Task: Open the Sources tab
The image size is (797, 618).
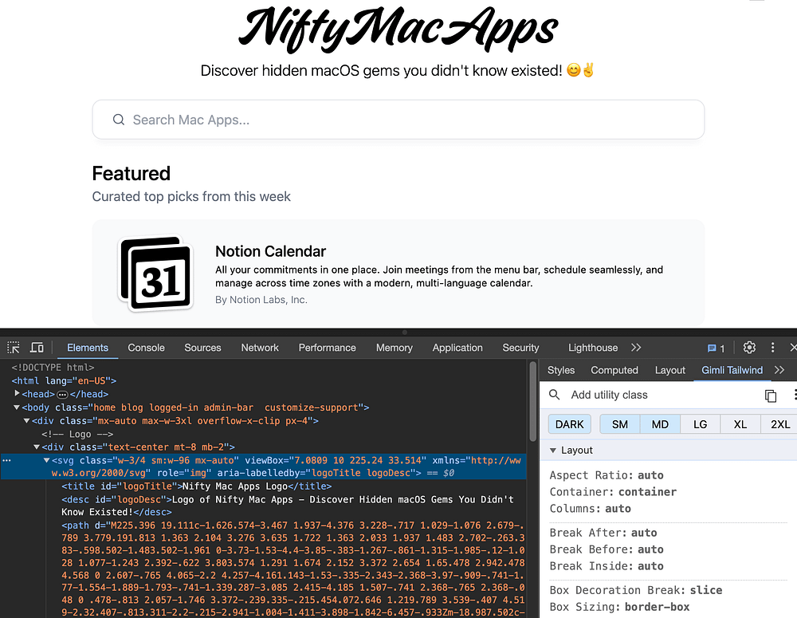Action: click(x=202, y=348)
